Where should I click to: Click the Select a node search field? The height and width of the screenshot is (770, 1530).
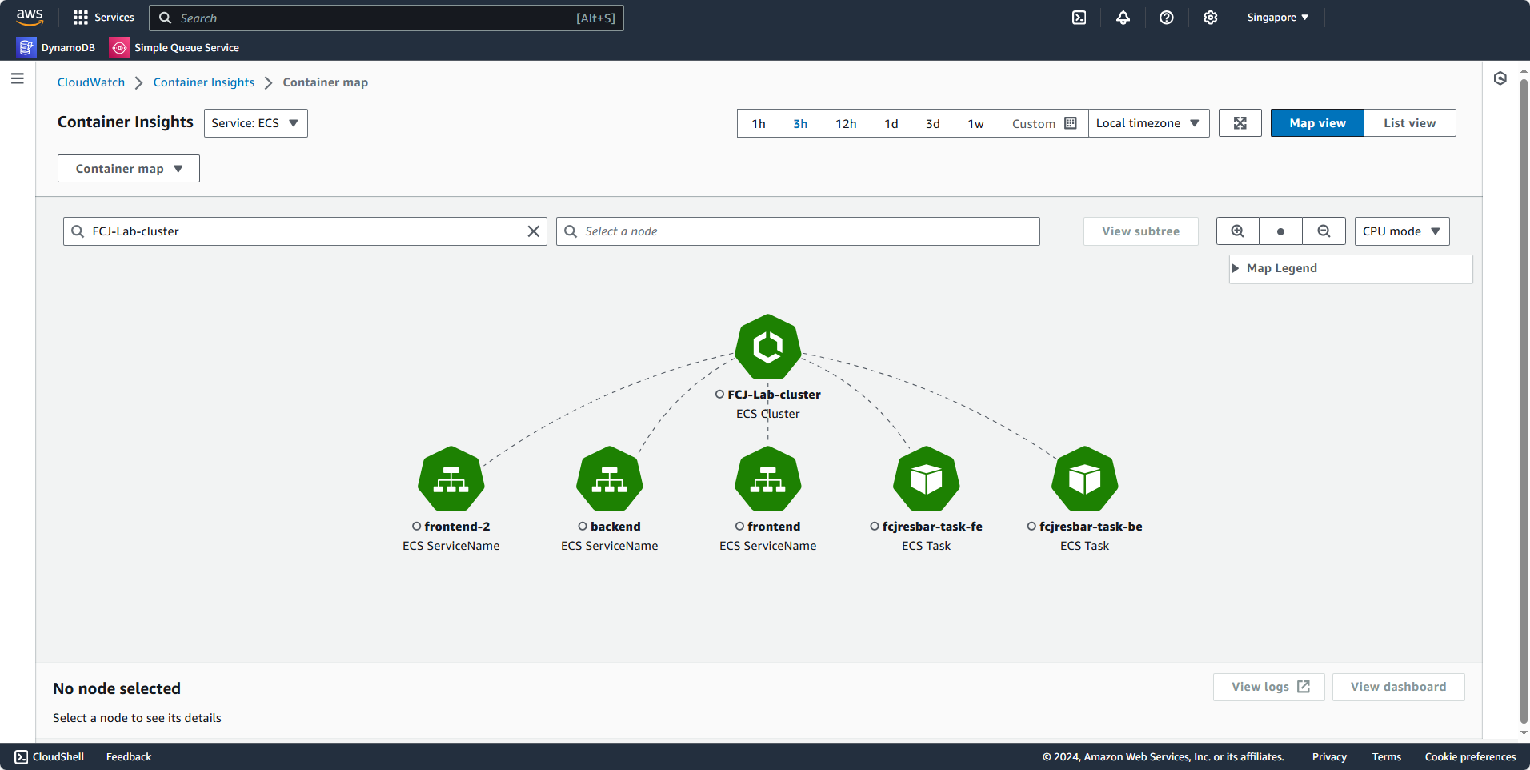798,231
